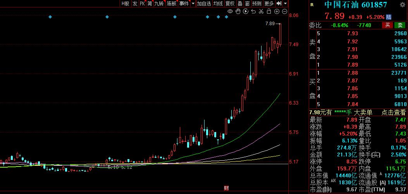Select the scissors cut tool

(x=261, y=11)
